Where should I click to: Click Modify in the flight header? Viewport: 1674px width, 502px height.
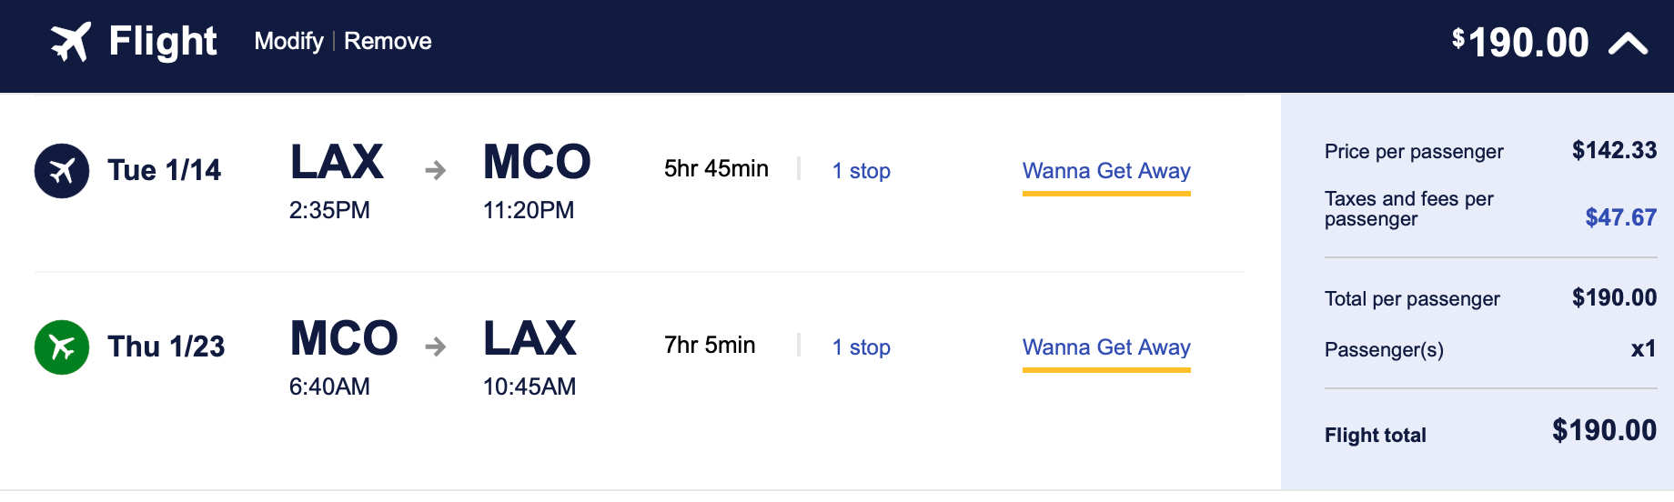pos(288,42)
